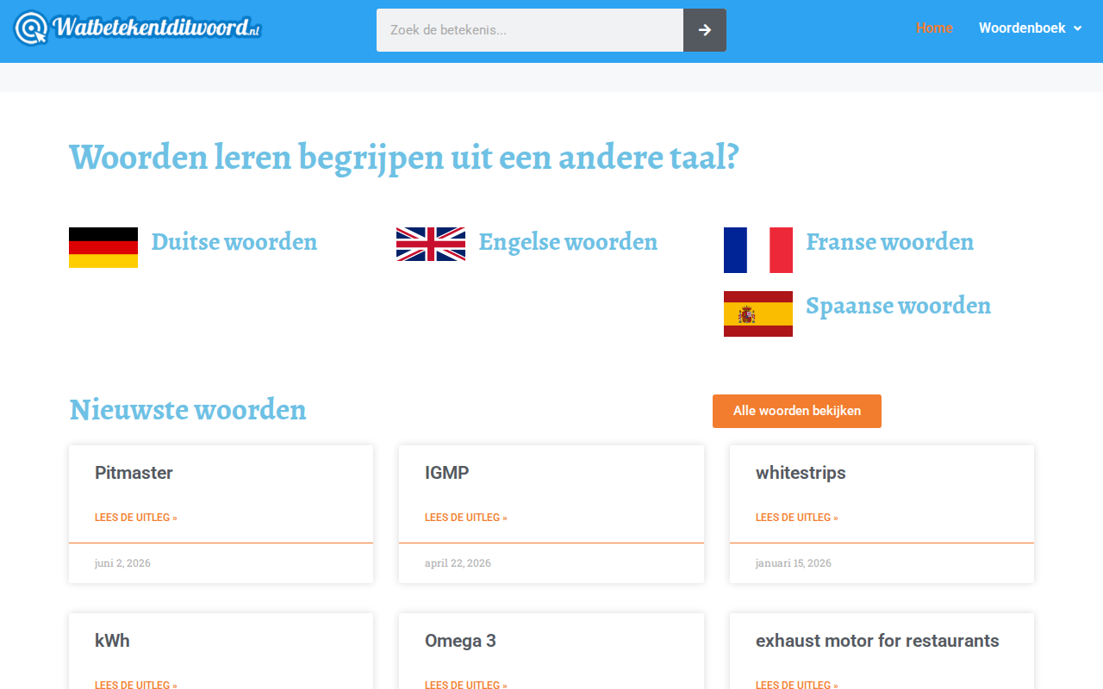1103x689 pixels.
Task: Open the Duitse woorden link
Action: (234, 242)
